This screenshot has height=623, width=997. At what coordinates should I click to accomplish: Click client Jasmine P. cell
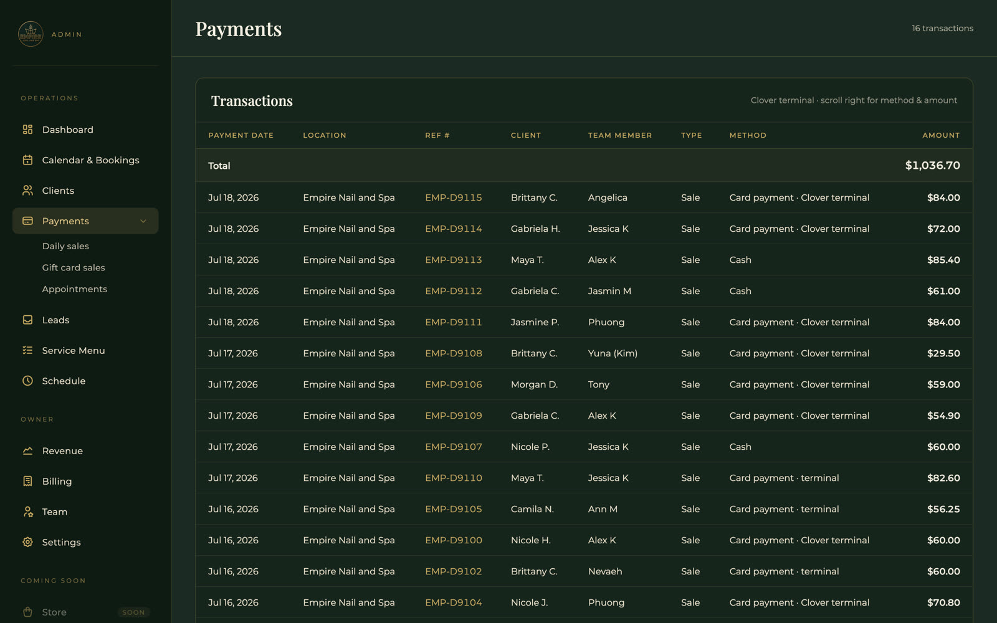tap(535, 322)
